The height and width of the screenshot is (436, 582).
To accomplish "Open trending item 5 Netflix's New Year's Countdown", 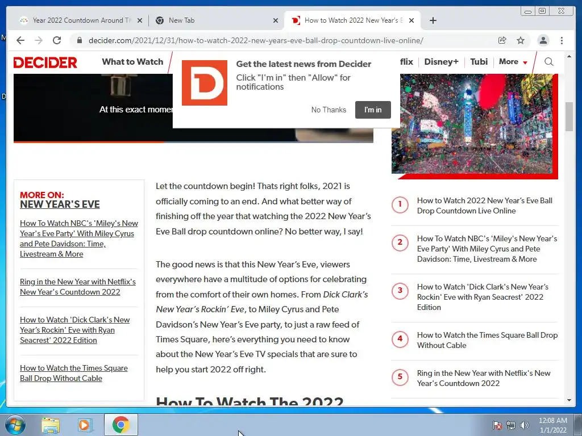I will tap(483, 378).
